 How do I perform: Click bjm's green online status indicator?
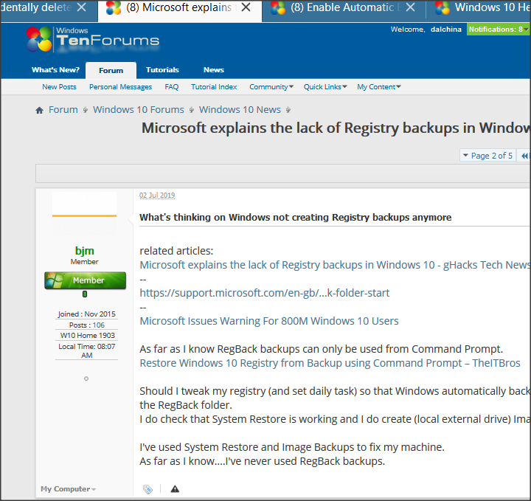(x=85, y=294)
